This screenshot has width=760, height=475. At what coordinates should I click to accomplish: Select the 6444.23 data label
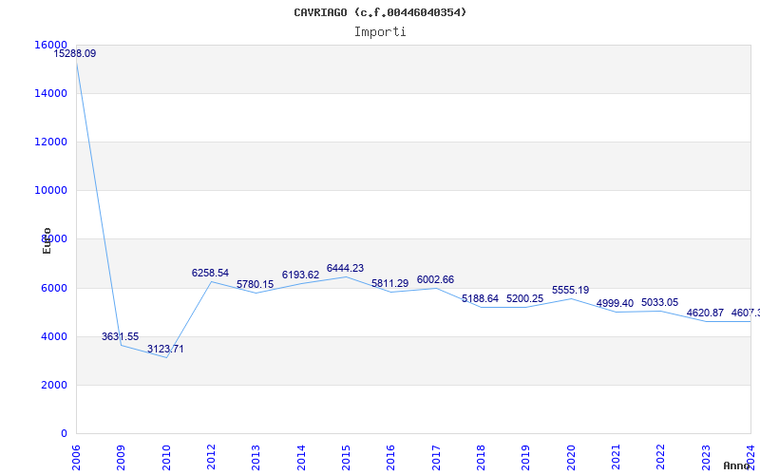coord(345,268)
